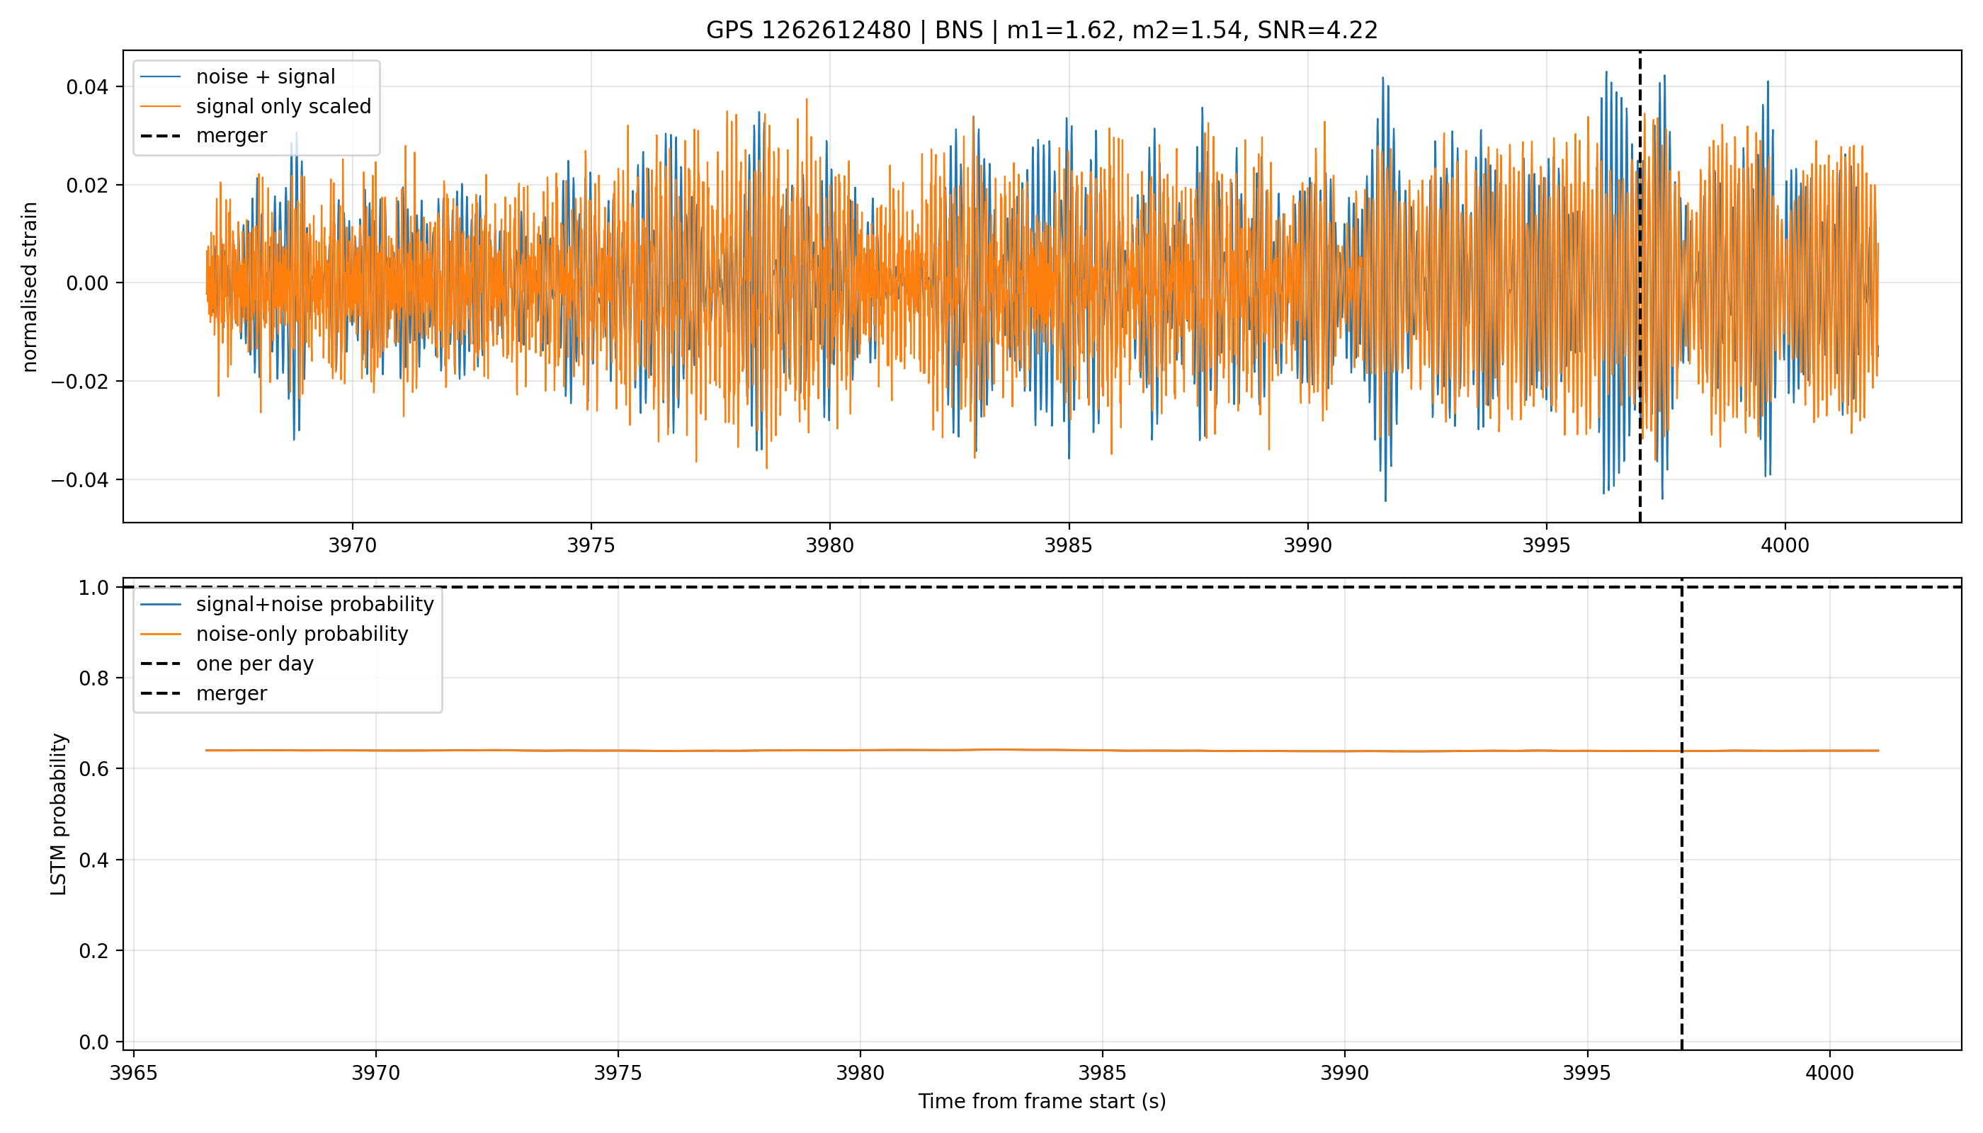This screenshot has height=1133, width=1983.
Task: Click the 'noise + signal' legend entry
Action: [x=266, y=77]
